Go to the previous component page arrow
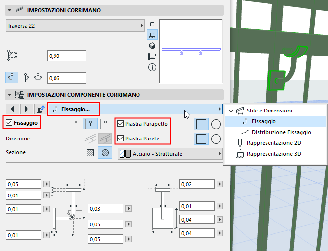Screen dimensions: 328x251 click(12, 109)
